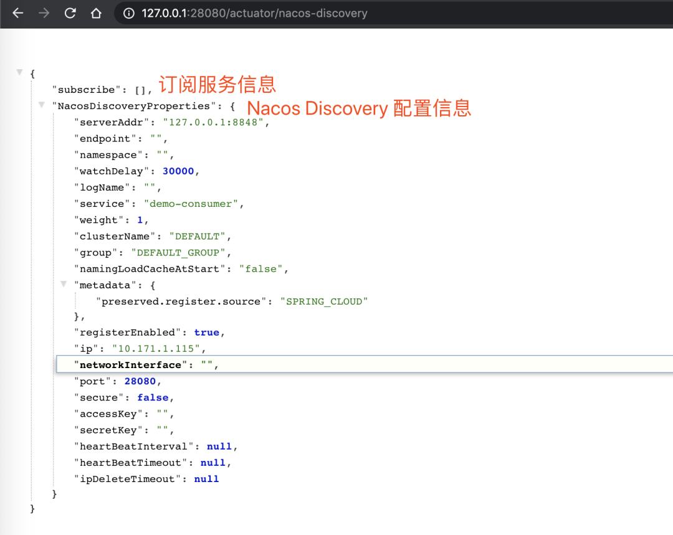Click the highlighted networkInterface key

pyautogui.click(x=130, y=365)
